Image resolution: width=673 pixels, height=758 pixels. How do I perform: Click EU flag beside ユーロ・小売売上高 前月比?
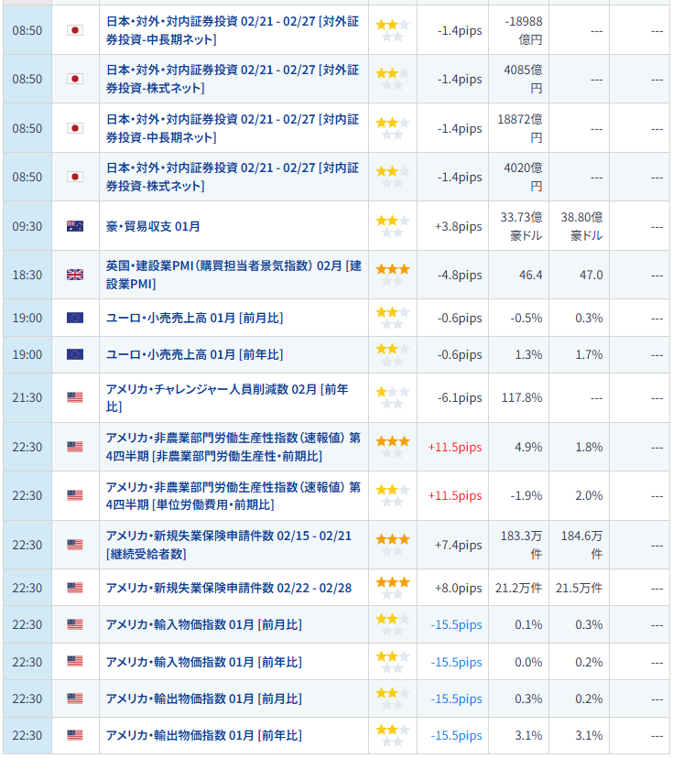coord(75,318)
